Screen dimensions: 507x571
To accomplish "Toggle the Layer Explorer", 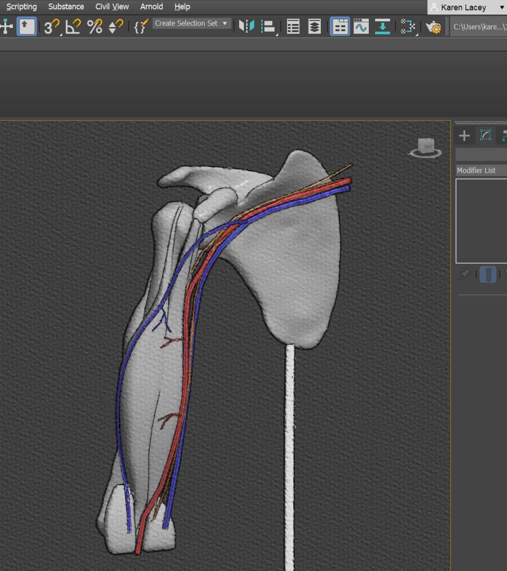I will (x=315, y=26).
